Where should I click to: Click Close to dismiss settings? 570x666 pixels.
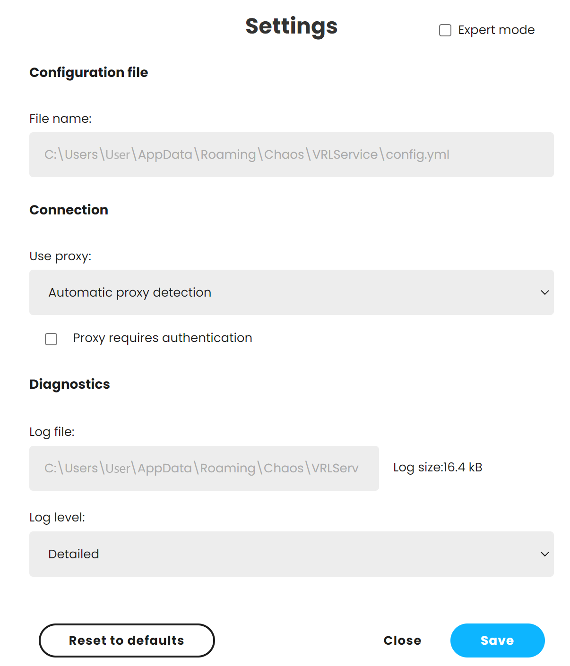pyautogui.click(x=402, y=640)
